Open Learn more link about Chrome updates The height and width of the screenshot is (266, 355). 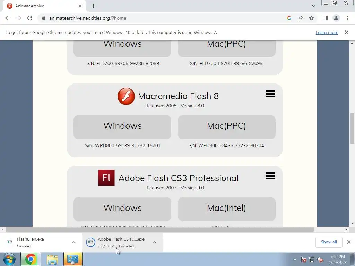327,32
